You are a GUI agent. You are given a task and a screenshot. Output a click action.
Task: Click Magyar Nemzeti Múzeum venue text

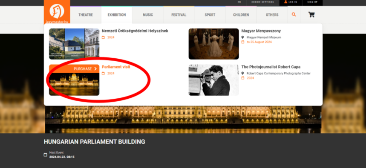tap(264, 37)
